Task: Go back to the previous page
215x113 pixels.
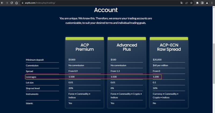Action: click(2, 3)
